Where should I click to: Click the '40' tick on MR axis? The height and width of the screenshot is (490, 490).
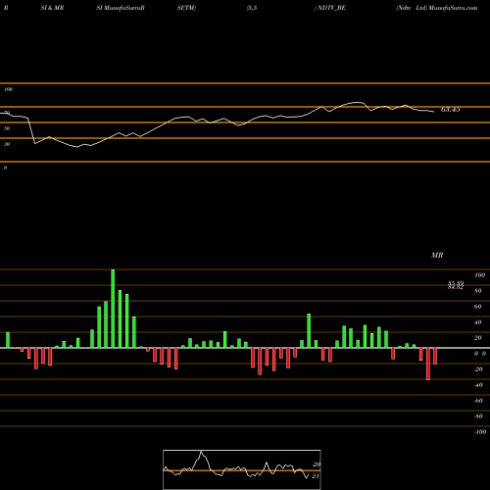pos(478,322)
